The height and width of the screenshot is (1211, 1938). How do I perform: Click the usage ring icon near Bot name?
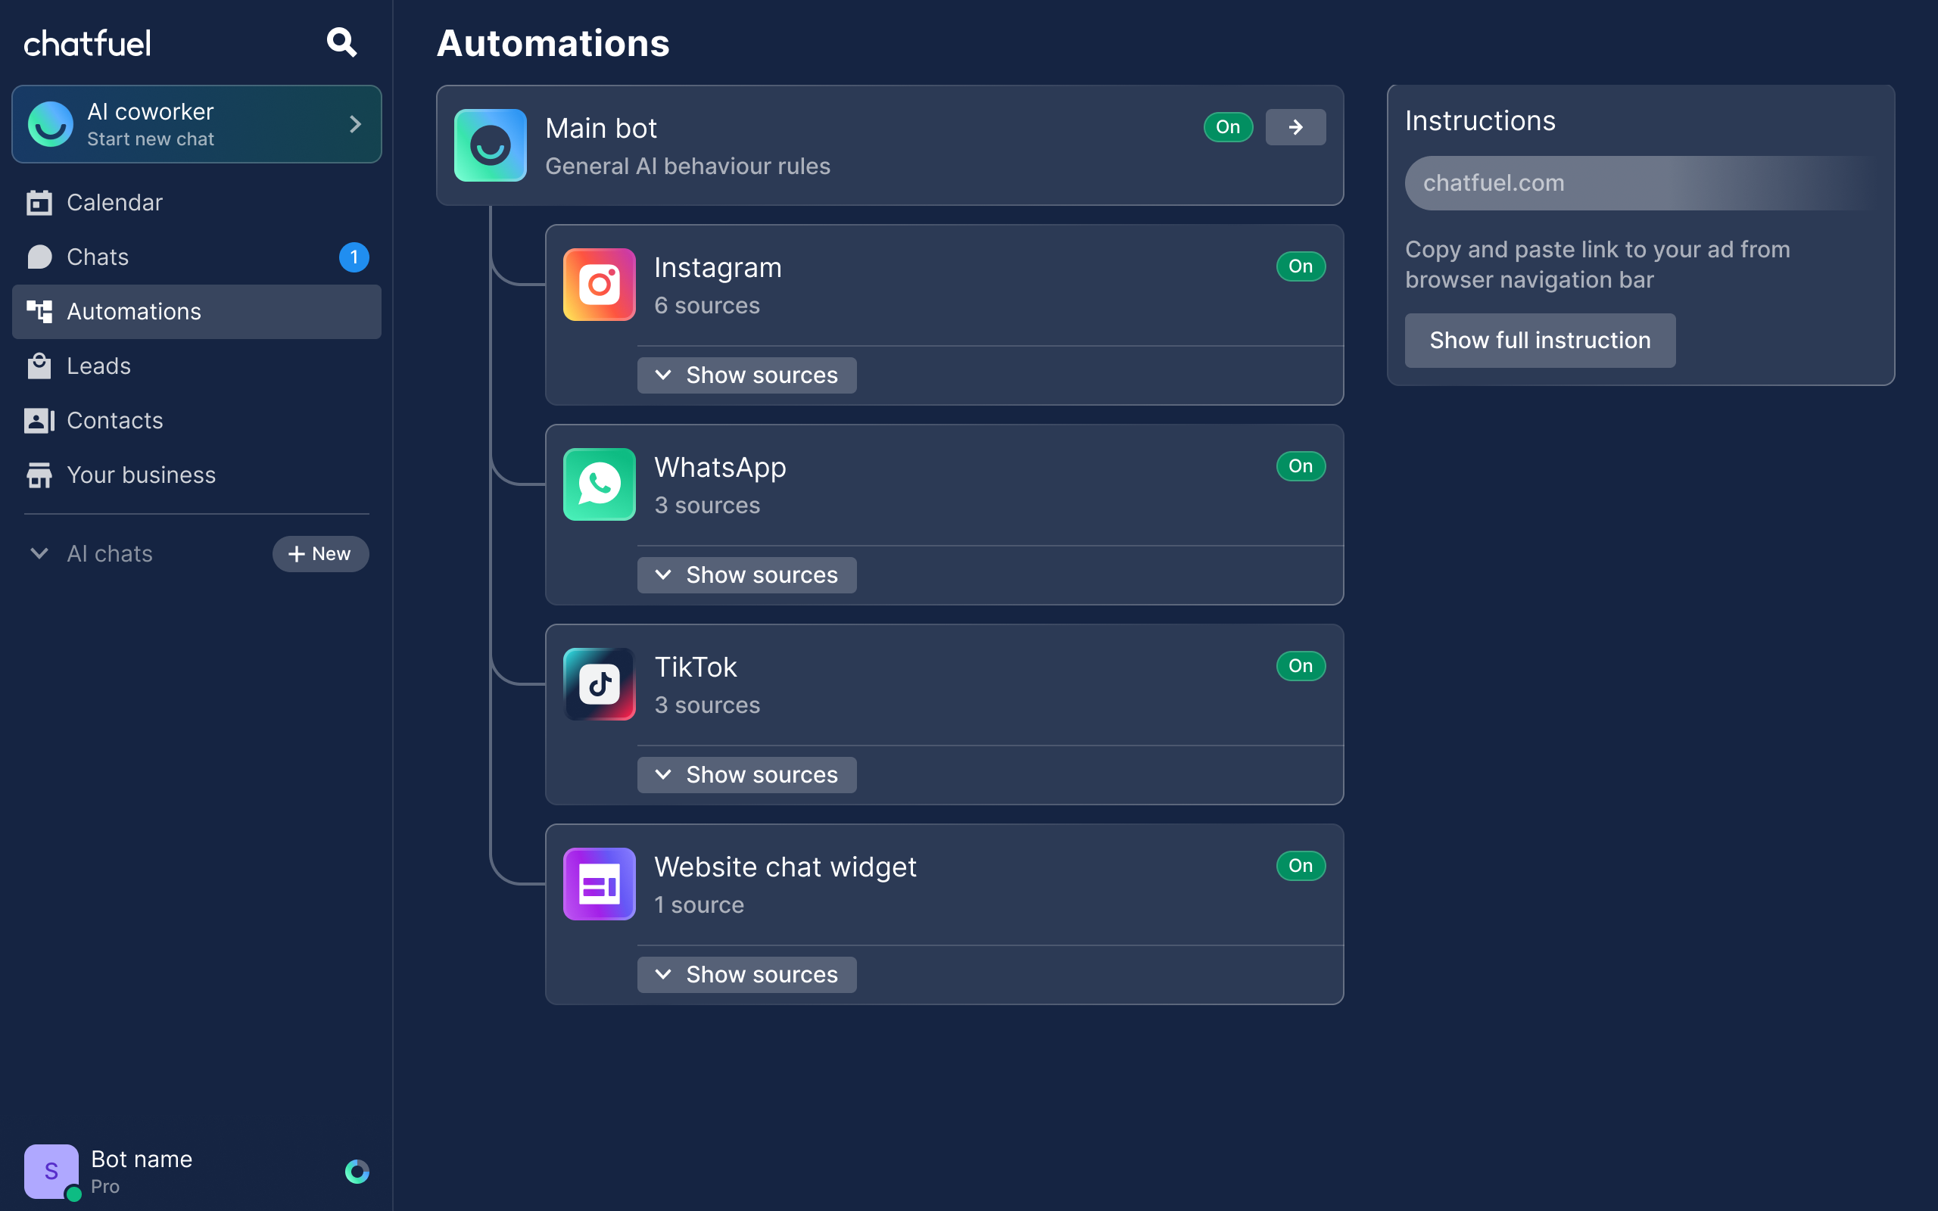(357, 1172)
